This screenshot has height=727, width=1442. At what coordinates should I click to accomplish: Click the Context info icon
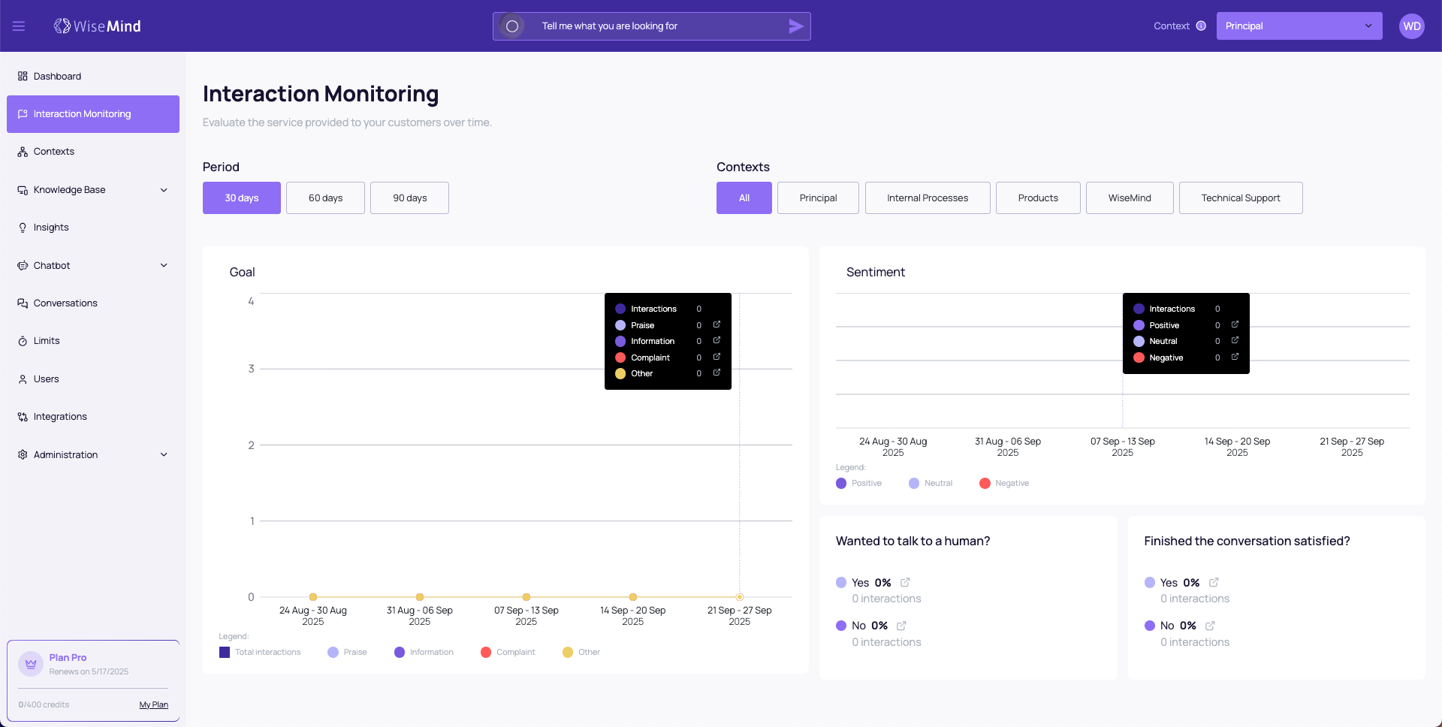[x=1201, y=26]
